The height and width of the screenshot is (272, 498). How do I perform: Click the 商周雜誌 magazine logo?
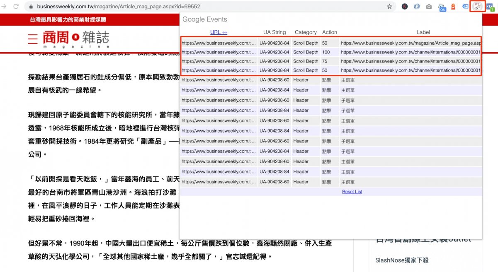point(76,39)
